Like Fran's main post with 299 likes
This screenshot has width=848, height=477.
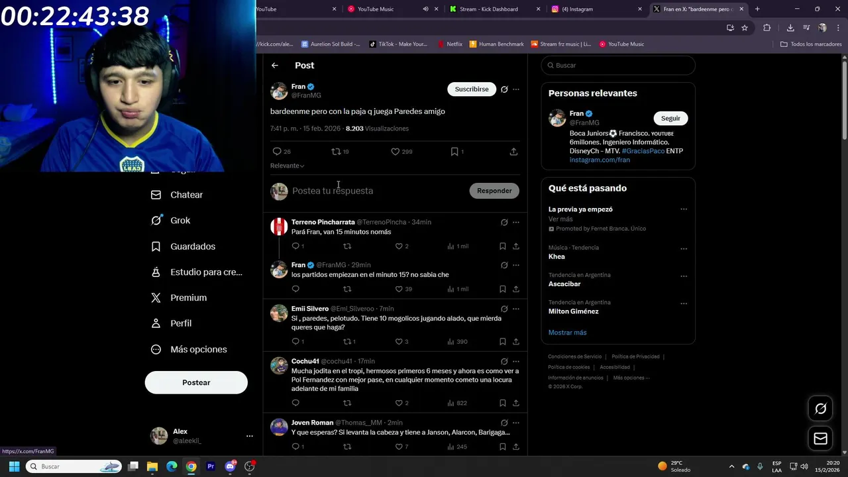[x=396, y=152]
